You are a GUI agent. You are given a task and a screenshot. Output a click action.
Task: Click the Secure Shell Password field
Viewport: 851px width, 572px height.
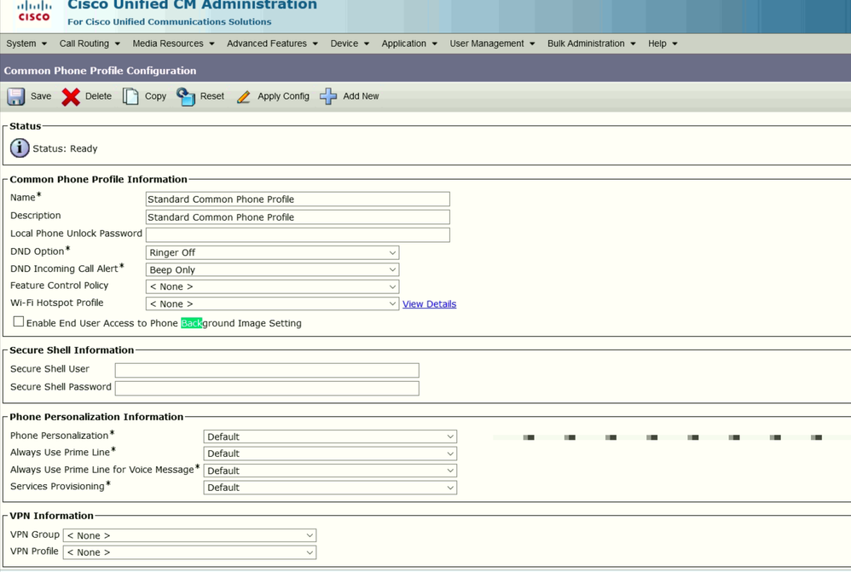(267, 388)
